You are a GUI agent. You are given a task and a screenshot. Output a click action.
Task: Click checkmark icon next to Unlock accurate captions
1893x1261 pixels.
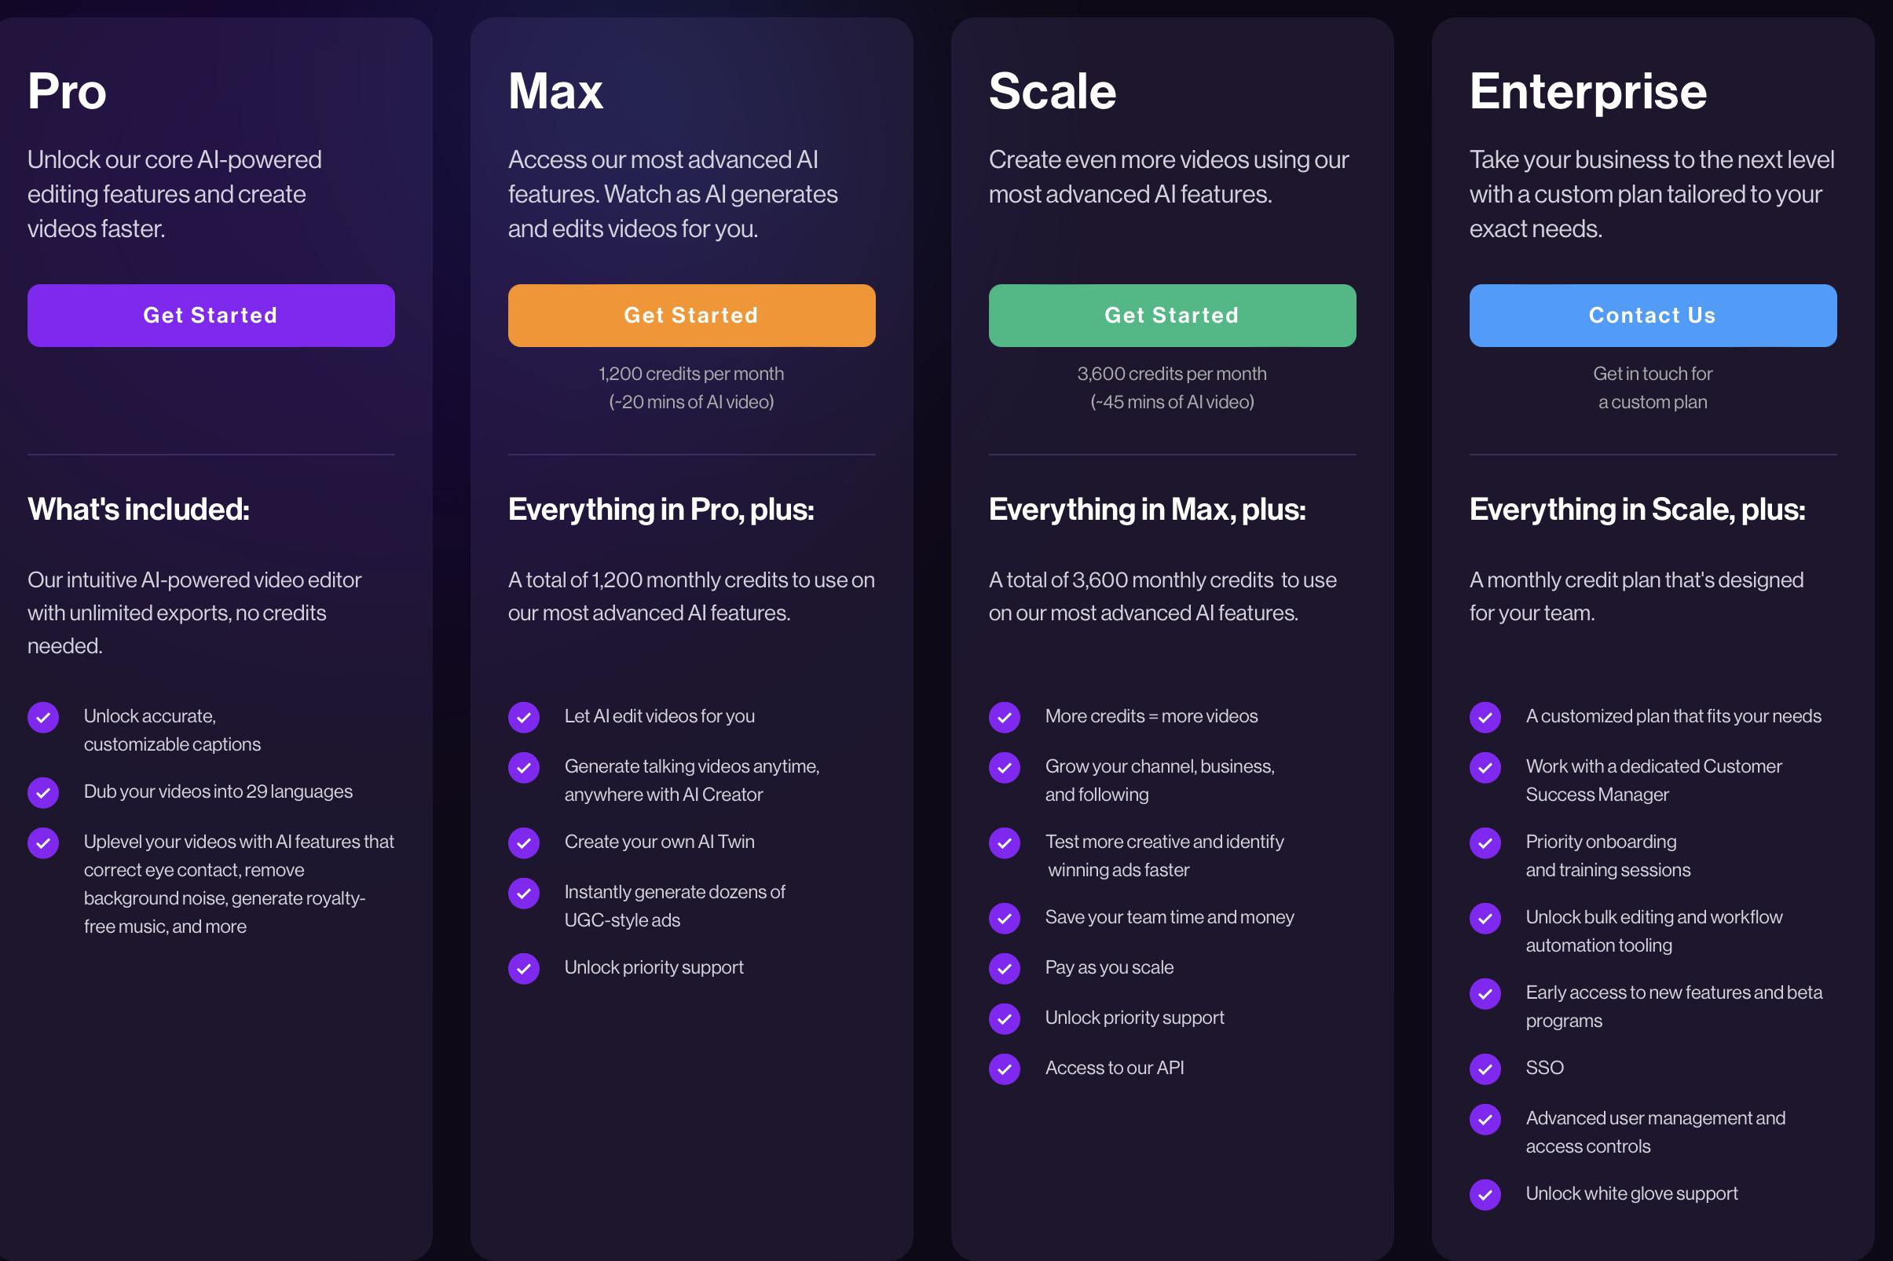(x=43, y=717)
